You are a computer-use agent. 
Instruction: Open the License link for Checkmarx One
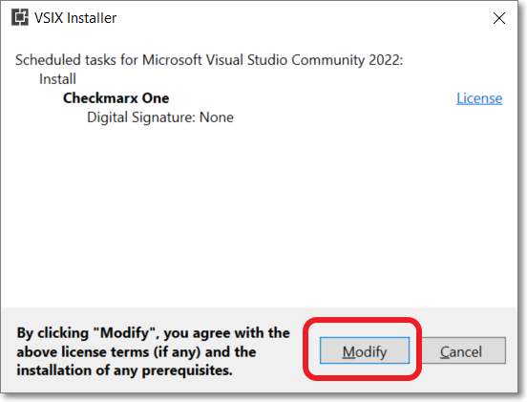(x=479, y=98)
